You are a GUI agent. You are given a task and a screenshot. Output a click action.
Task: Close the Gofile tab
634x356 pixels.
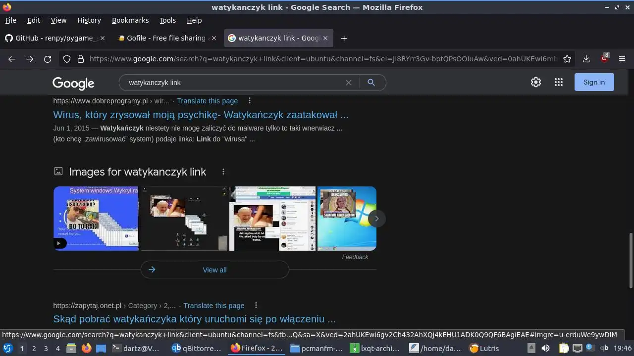214,38
